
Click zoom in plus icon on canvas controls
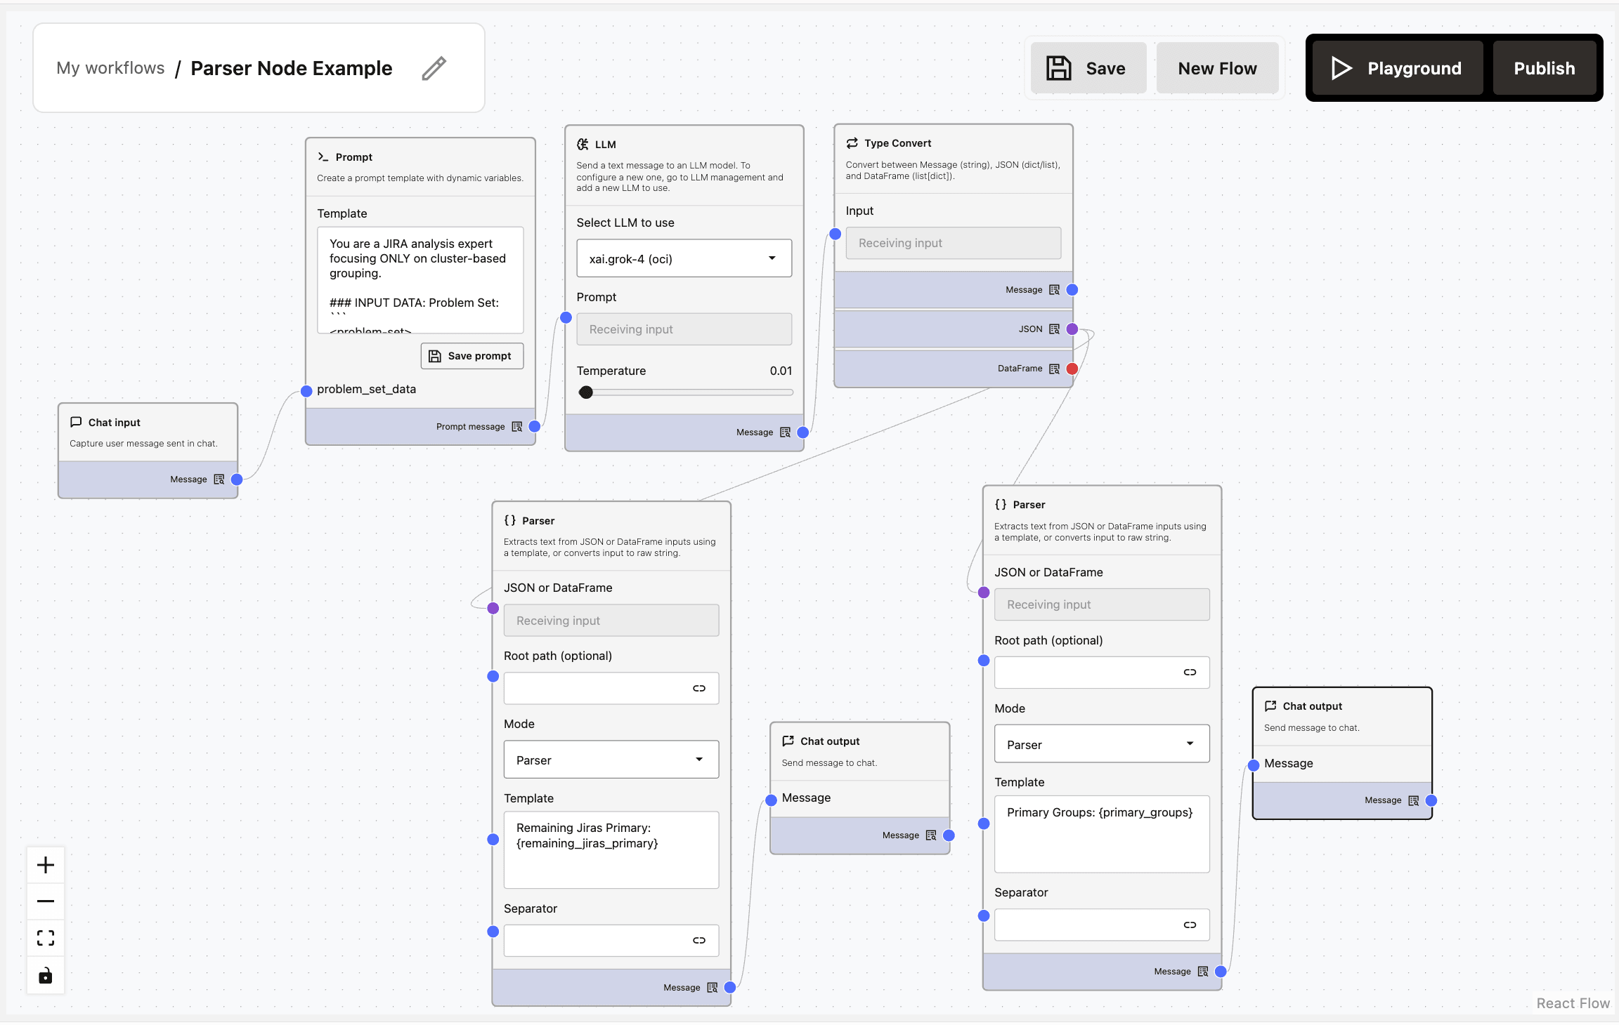click(45, 865)
